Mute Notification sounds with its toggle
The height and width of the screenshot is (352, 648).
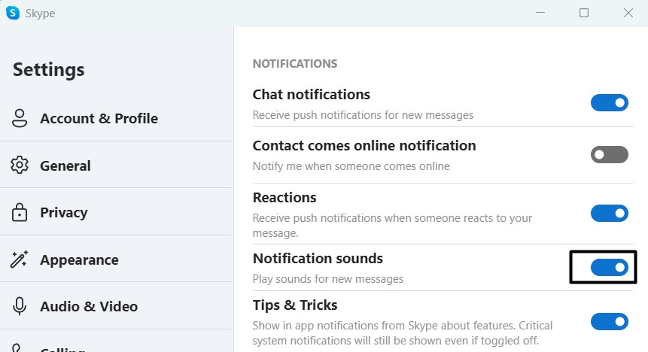609,267
